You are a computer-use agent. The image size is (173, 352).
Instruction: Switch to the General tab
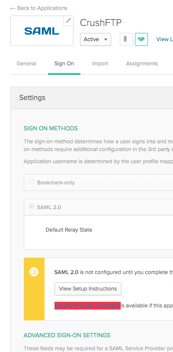point(26,64)
